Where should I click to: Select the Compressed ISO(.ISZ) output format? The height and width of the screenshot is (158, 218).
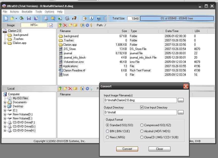coord(142,125)
